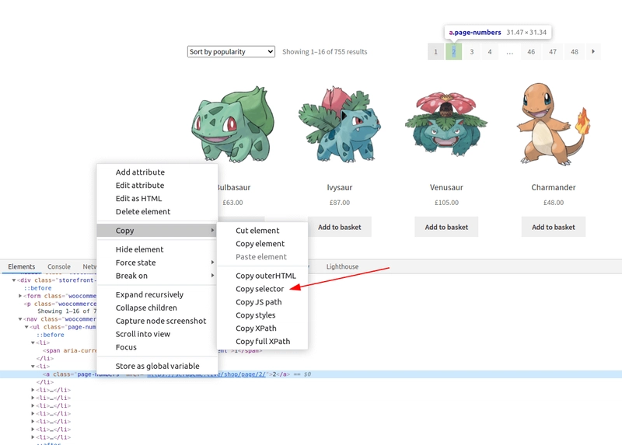Choose Delete element in context menu

point(157,211)
